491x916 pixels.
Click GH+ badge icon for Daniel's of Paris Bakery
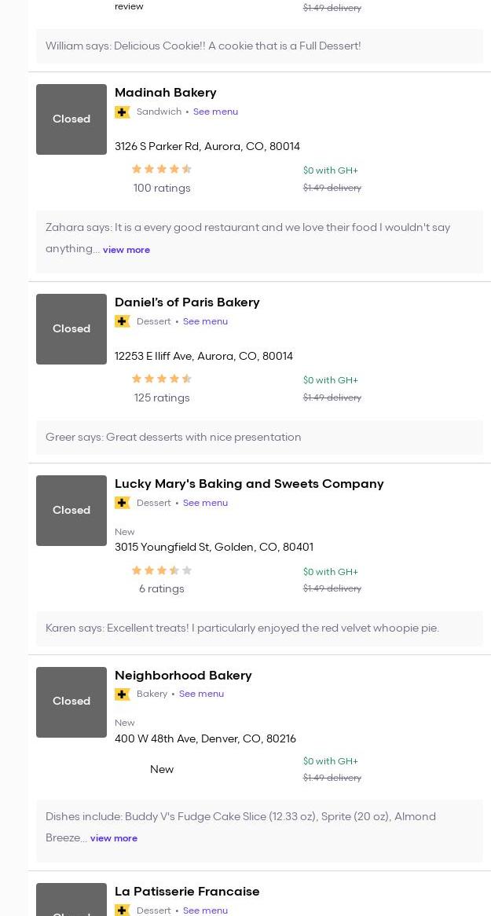pos(123,321)
